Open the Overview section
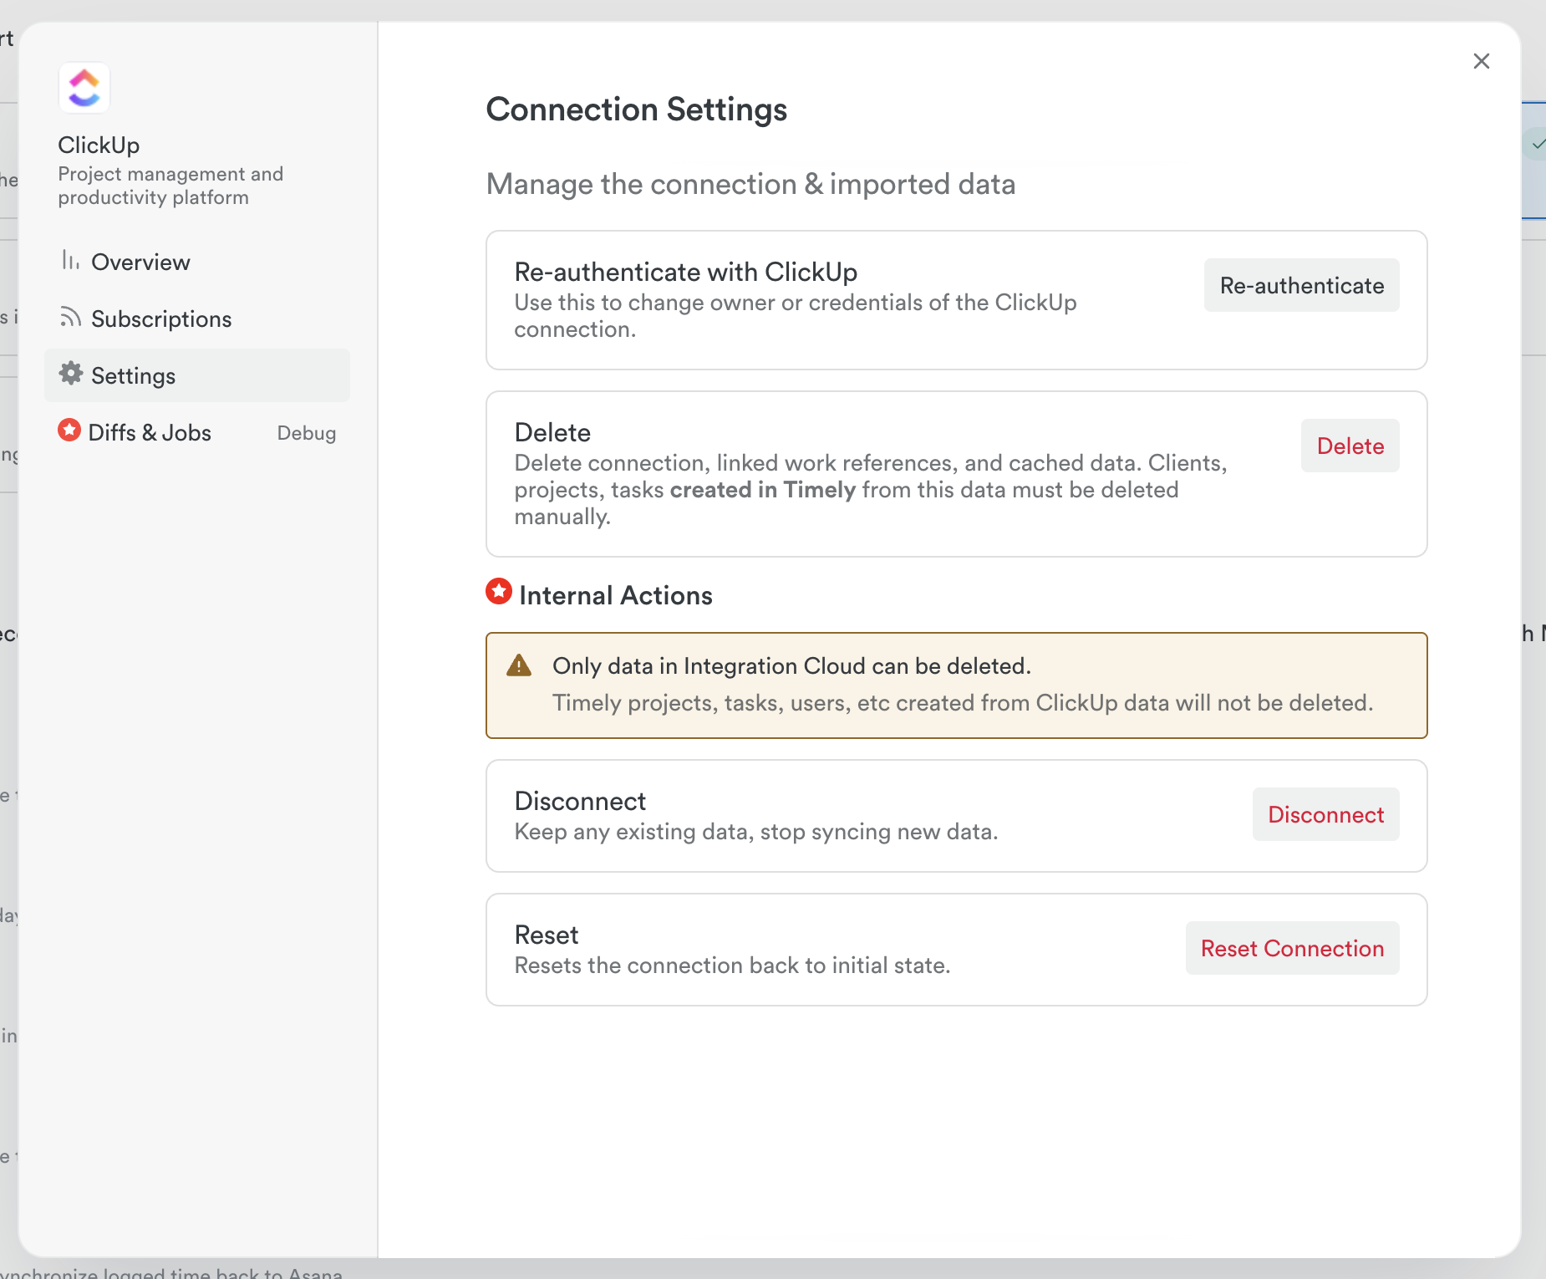This screenshot has width=1546, height=1279. tap(140, 261)
